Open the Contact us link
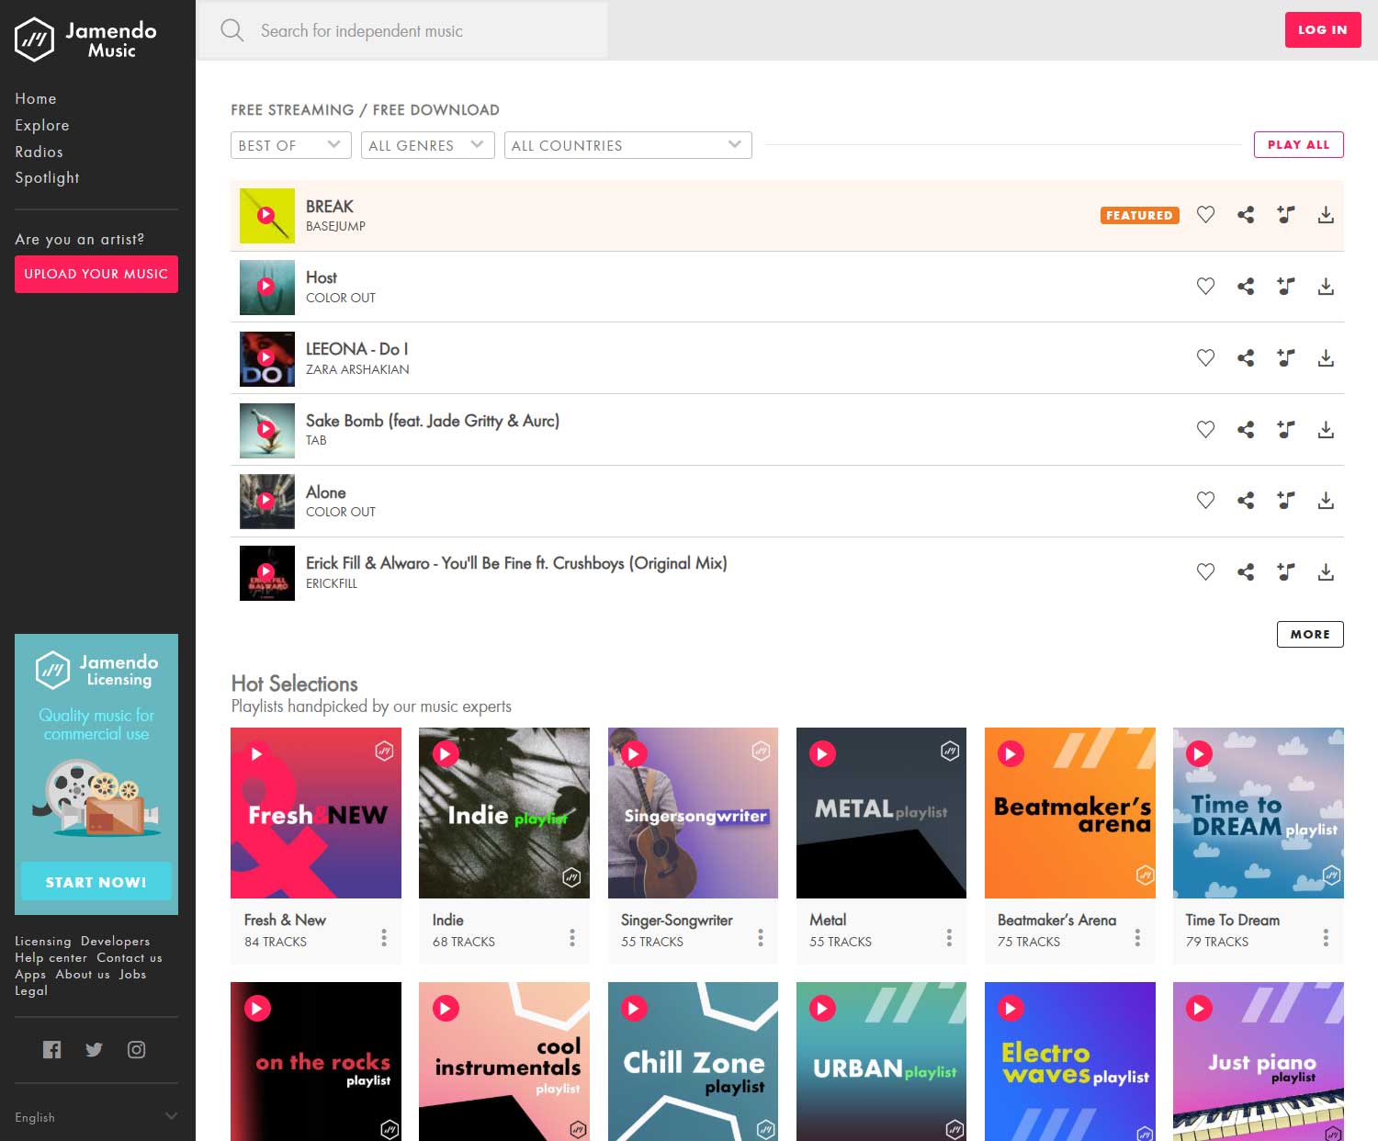This screenshot has width=1378, height=1141. (x=130, y=957)
